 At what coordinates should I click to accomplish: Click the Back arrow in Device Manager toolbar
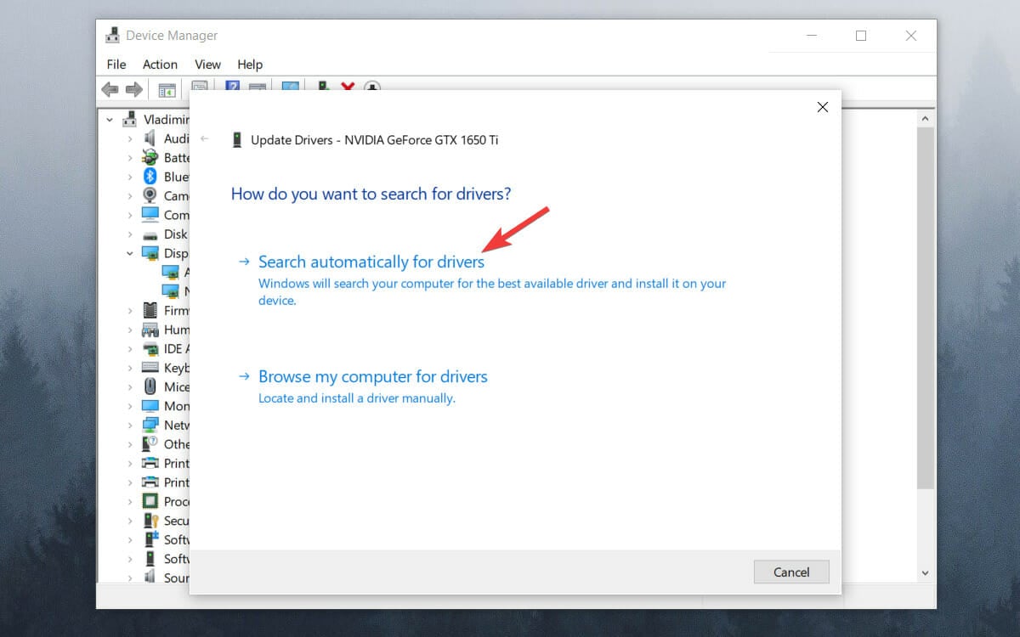tap(110, 89)
